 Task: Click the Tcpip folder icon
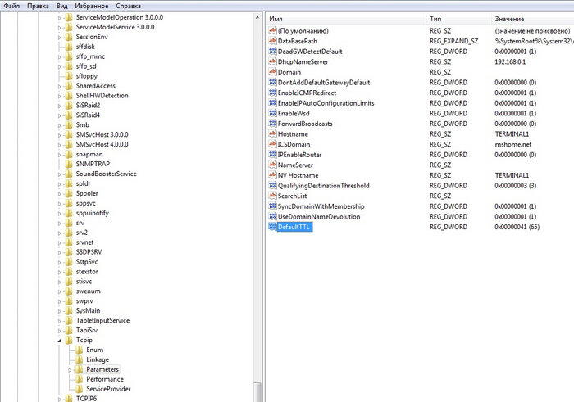(x=69, y=340)
